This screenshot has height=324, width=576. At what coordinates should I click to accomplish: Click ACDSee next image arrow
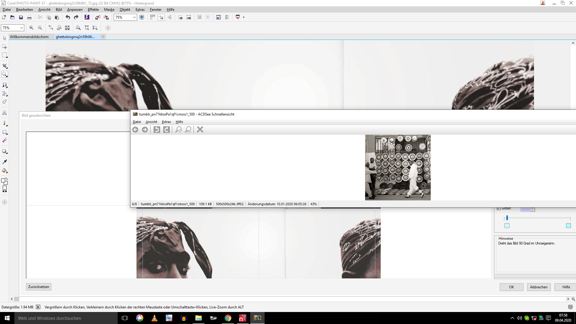pyautogui.click(x=145, y=130)
